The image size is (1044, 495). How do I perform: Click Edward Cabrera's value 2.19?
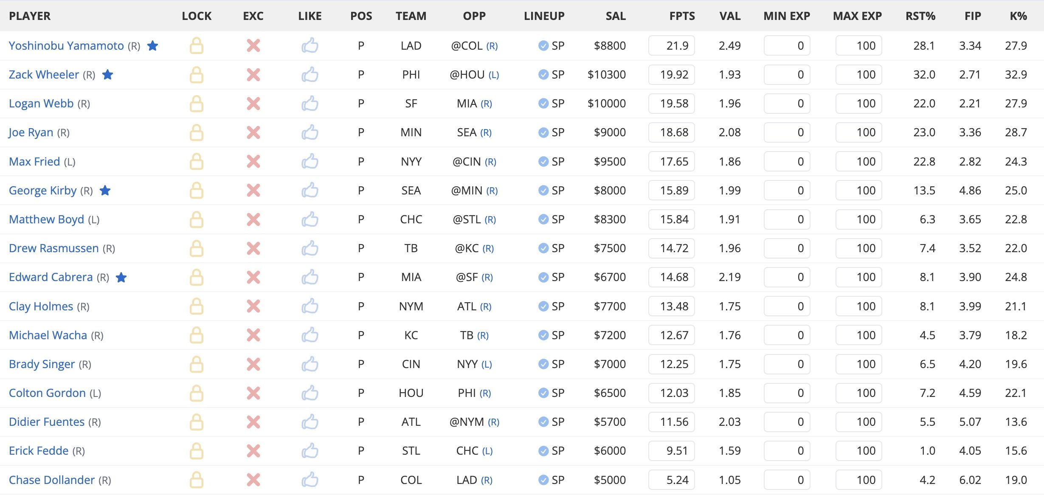tap(730, 277)
